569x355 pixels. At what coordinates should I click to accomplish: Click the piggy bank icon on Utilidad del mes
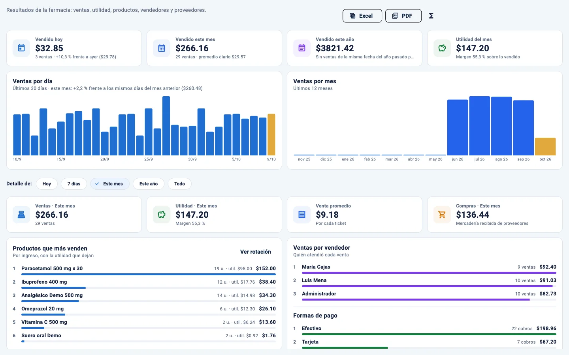tap(442, 48)
